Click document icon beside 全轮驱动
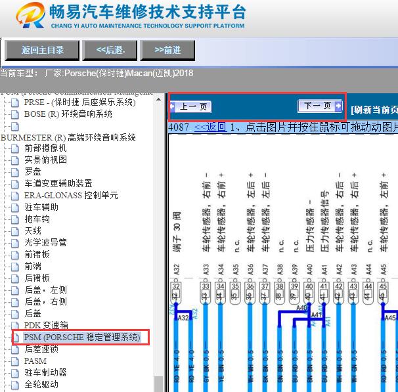 click(x=15, y=385)
